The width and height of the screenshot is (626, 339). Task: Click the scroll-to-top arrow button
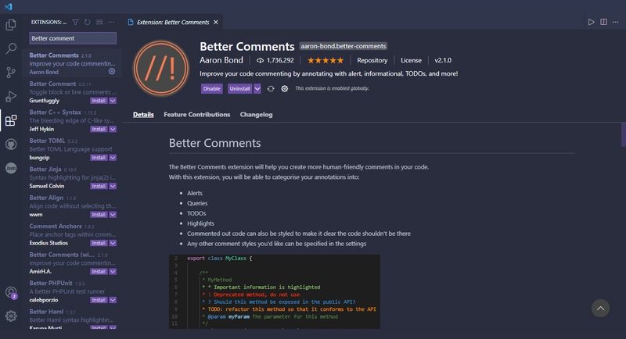[x=600, y=309]
